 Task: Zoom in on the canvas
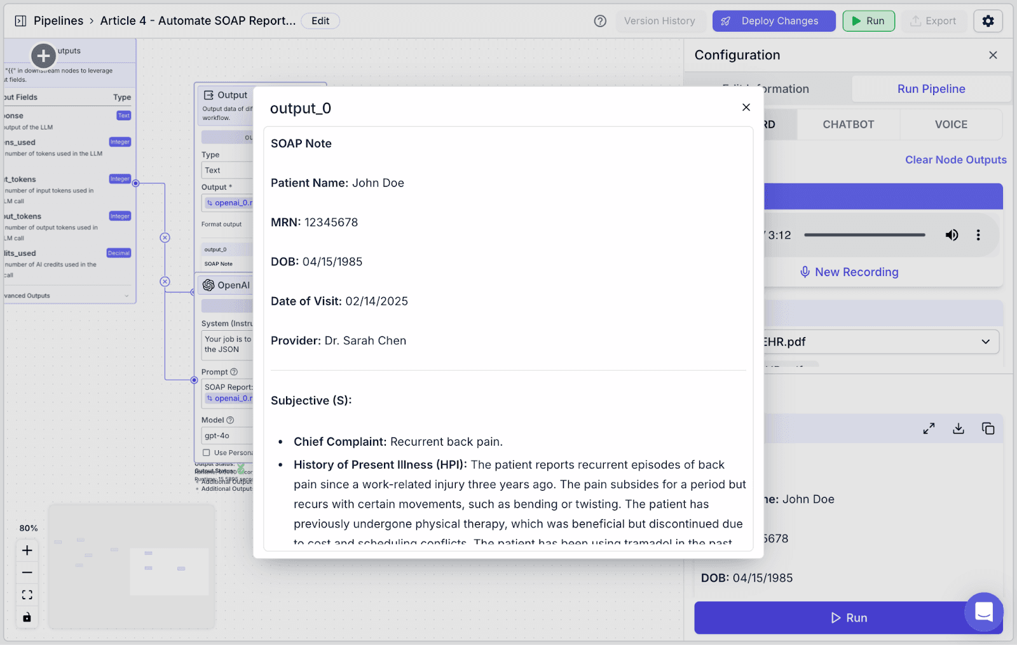[x=27, y=550]
